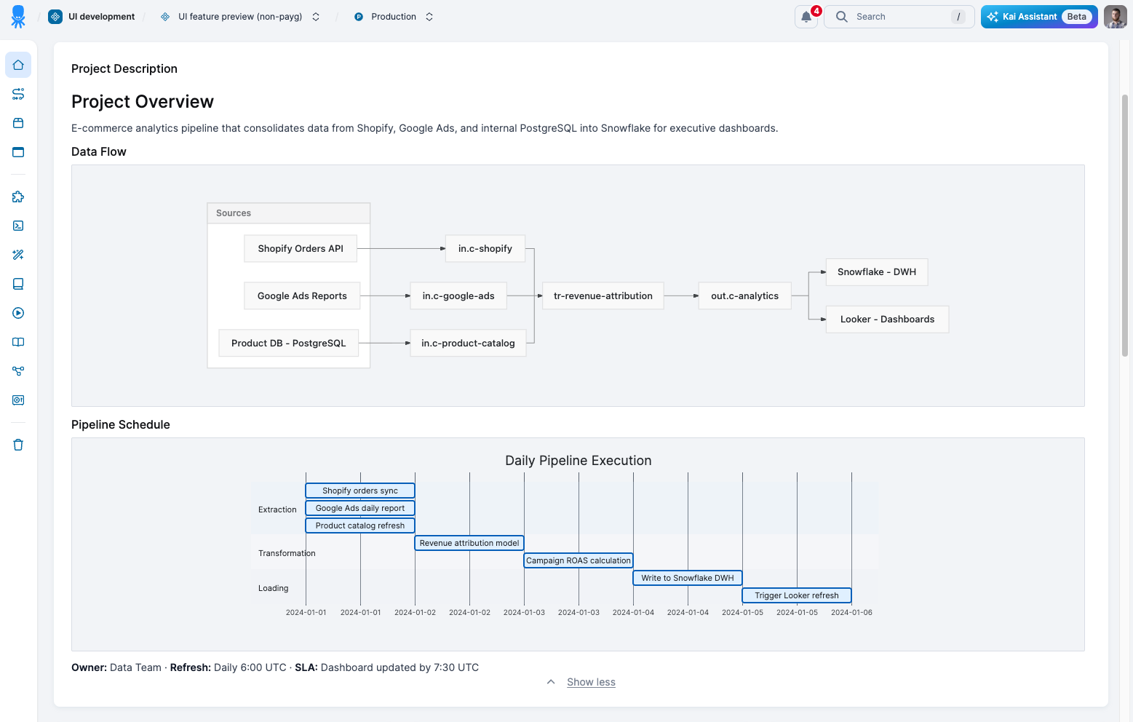Viewport: 1133px width, 722px height.
Task: Open the magic wand sidebar icon
Action: tap(18, 255)
